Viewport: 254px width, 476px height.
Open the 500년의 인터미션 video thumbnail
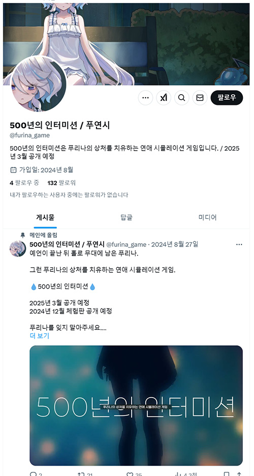[136, 406]
